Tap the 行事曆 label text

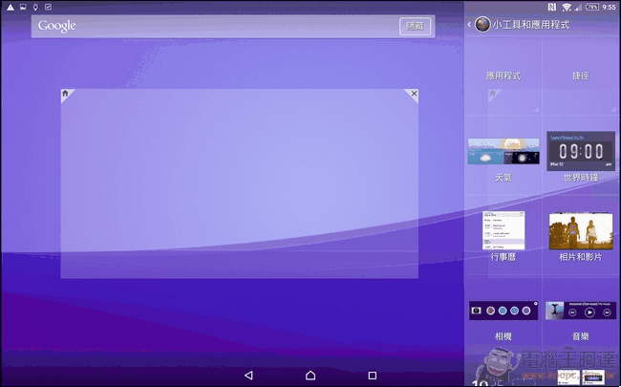click(503, 257)
